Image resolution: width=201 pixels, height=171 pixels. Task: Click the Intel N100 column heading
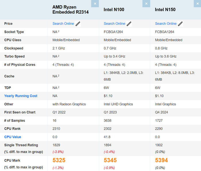tap(114, 9)
